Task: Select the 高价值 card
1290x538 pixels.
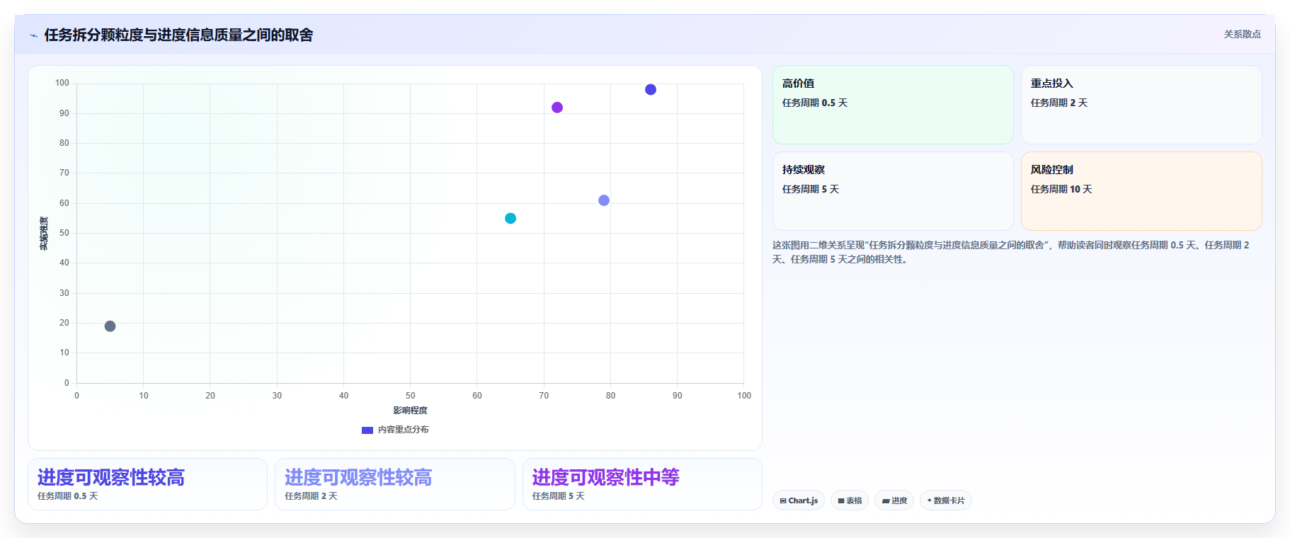Action: point(893,105)
